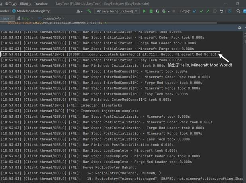
Task: Click 'LoadComplete - Minecraft Coder Pack' log line
Action: click(100, 156)
